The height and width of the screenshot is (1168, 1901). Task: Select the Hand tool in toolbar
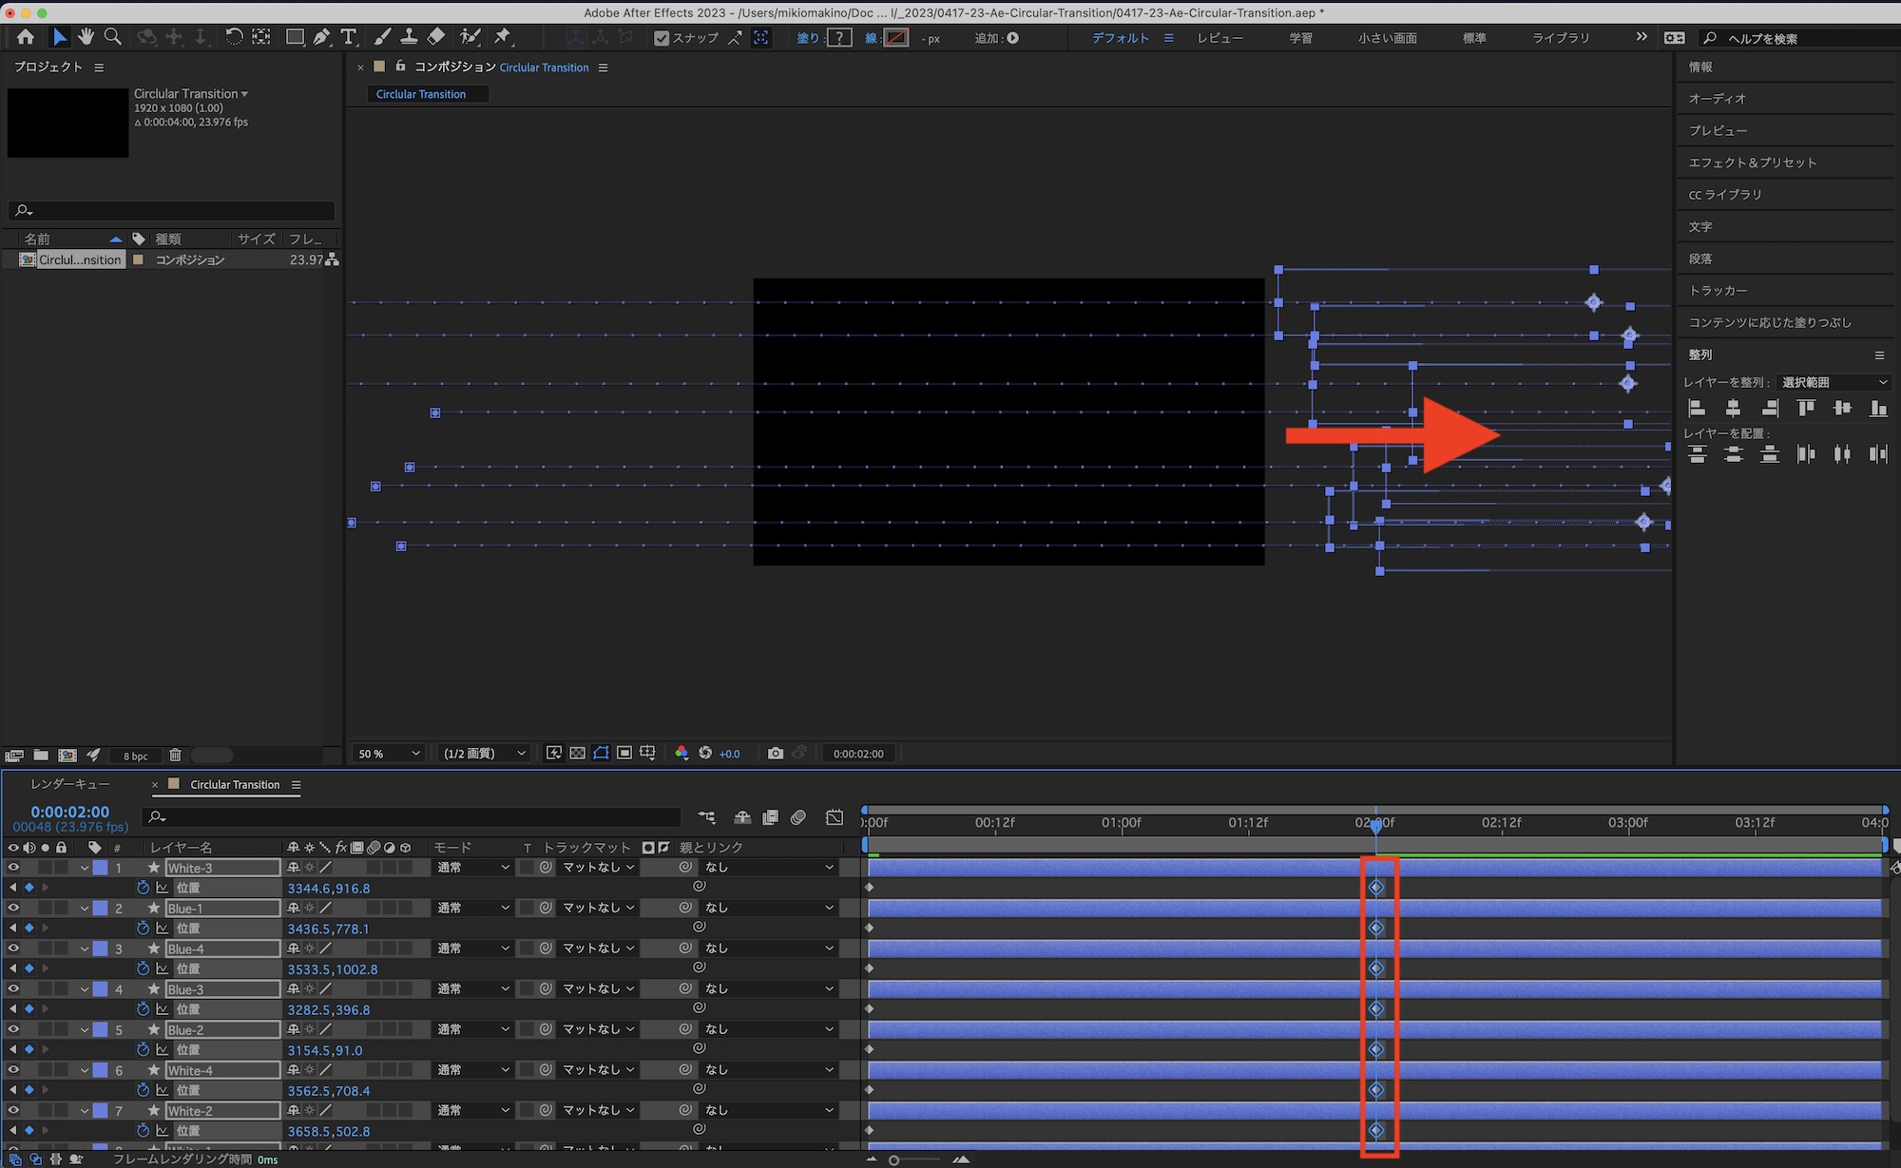[86, 37]
